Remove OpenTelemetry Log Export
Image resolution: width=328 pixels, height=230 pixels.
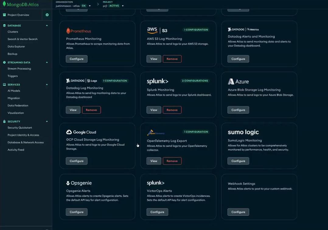coord(172,161)
